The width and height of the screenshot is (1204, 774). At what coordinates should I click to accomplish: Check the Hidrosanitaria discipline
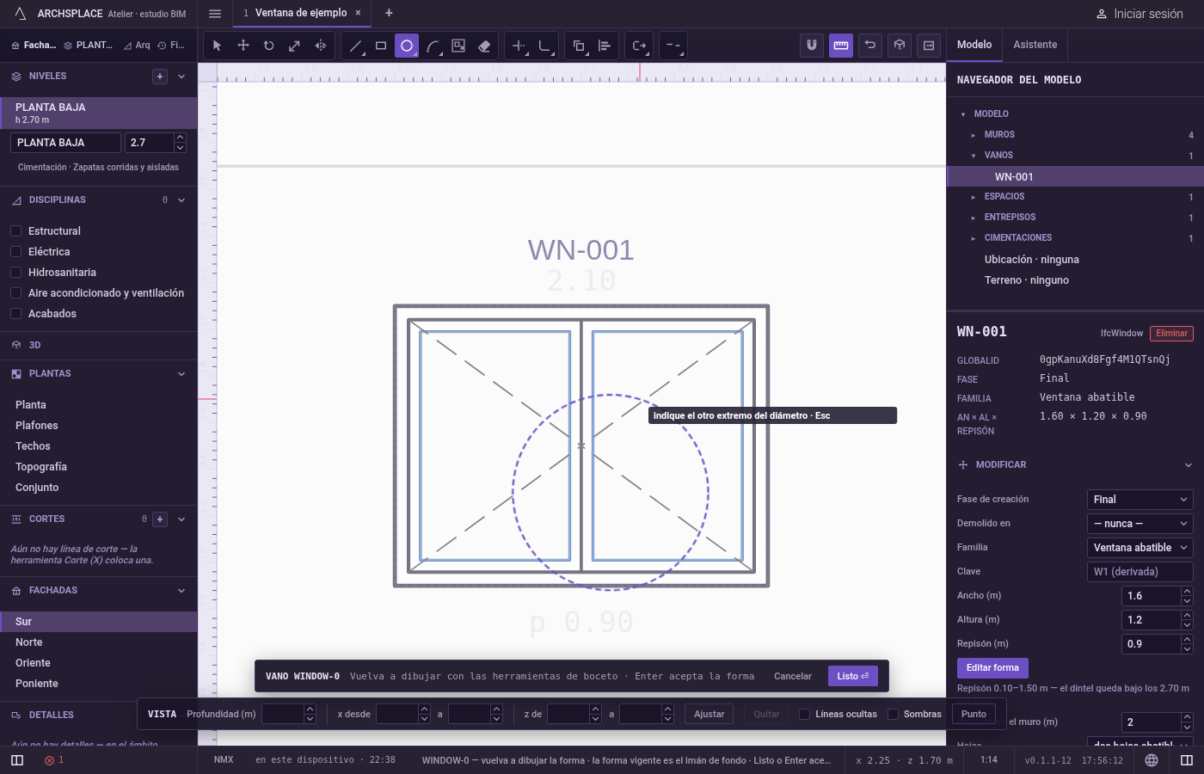pos(15,273)
